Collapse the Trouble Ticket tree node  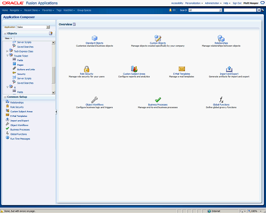[7, 56]
